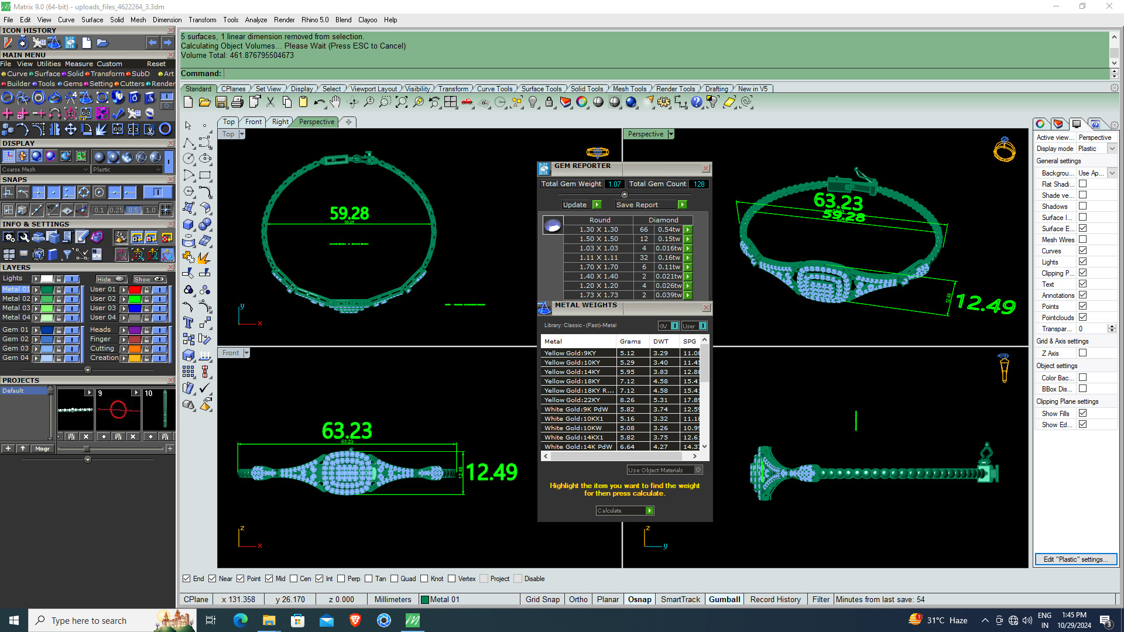Viewport: 1124px width, 632px height.
Task: Select the Pan hand tool
Action: (335, 102)
